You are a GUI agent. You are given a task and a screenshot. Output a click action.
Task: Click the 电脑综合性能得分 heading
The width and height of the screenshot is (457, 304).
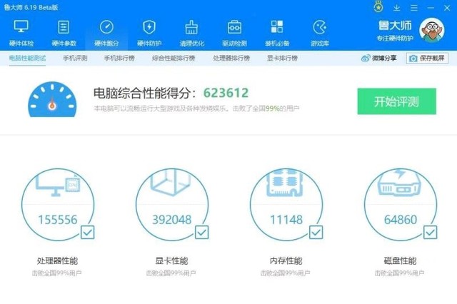(x=146, y=93)
